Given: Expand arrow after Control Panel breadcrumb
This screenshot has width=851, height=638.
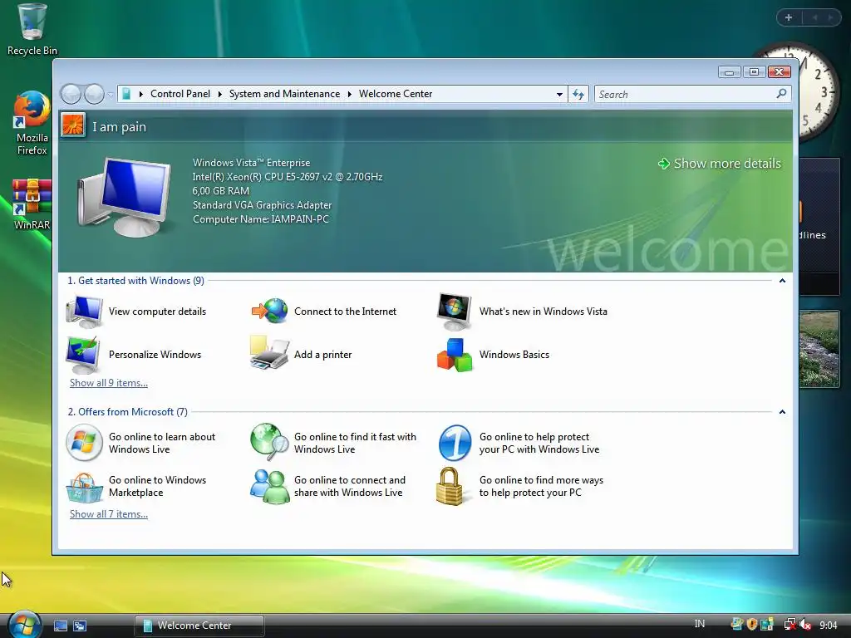Looking at the screenshot, I should pos(219,95).
